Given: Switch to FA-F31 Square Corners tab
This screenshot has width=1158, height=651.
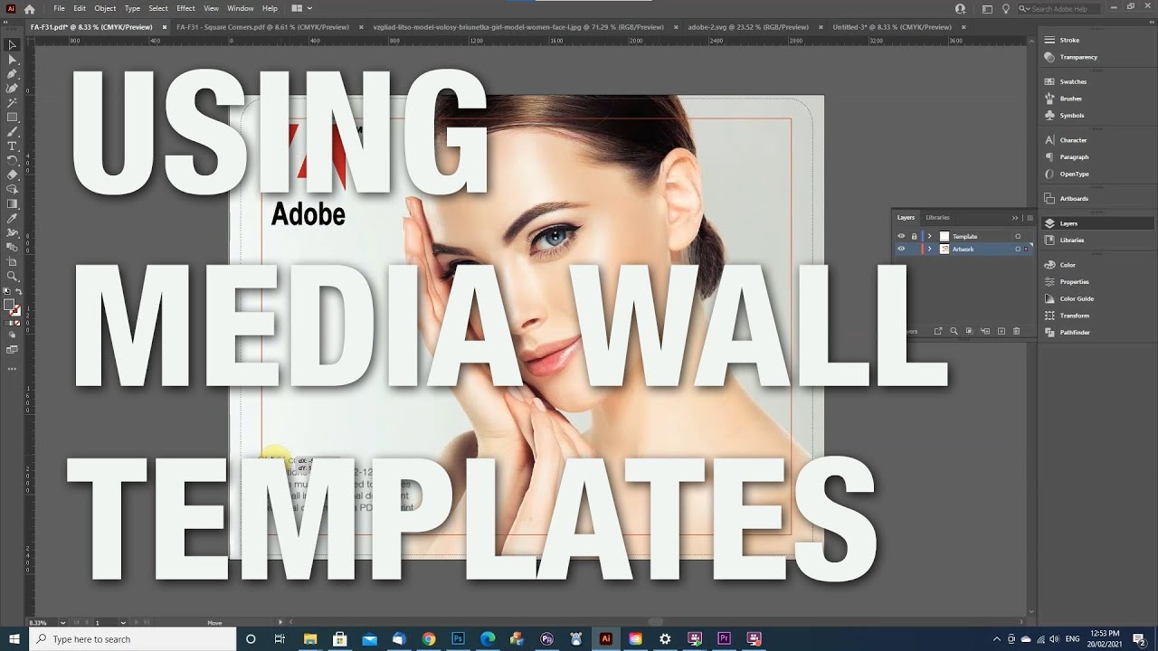Looking at the screenshot, I should [x=262, y=27].
